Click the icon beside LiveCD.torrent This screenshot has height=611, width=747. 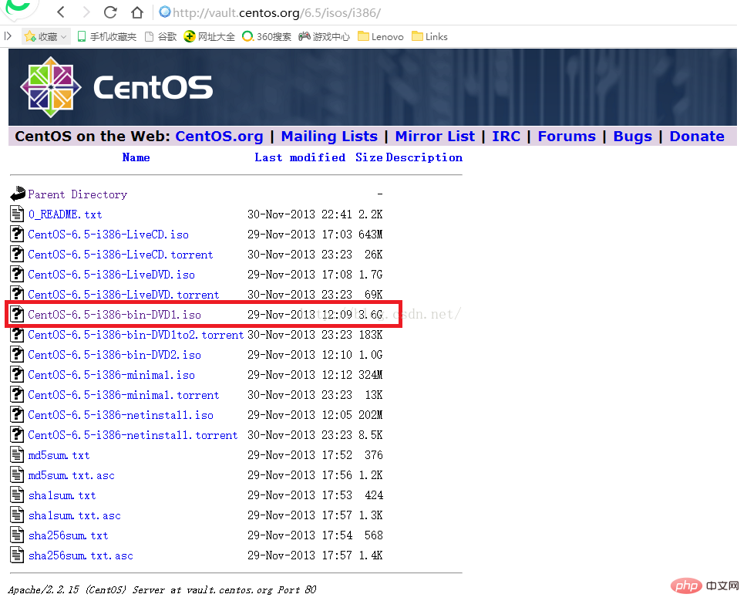click(x=17, y=254)
